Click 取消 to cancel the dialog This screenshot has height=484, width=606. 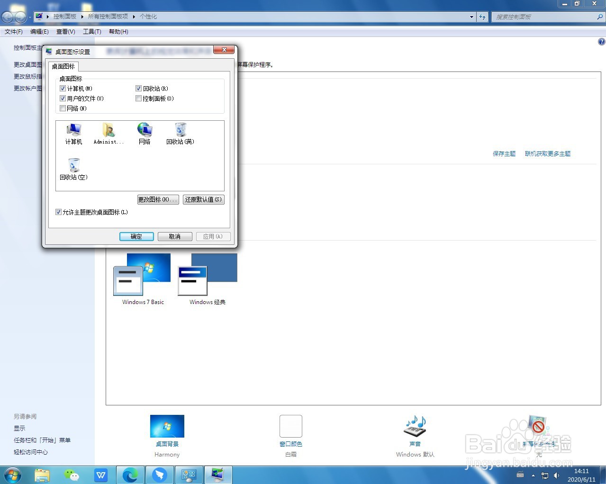tap(175, 236)
